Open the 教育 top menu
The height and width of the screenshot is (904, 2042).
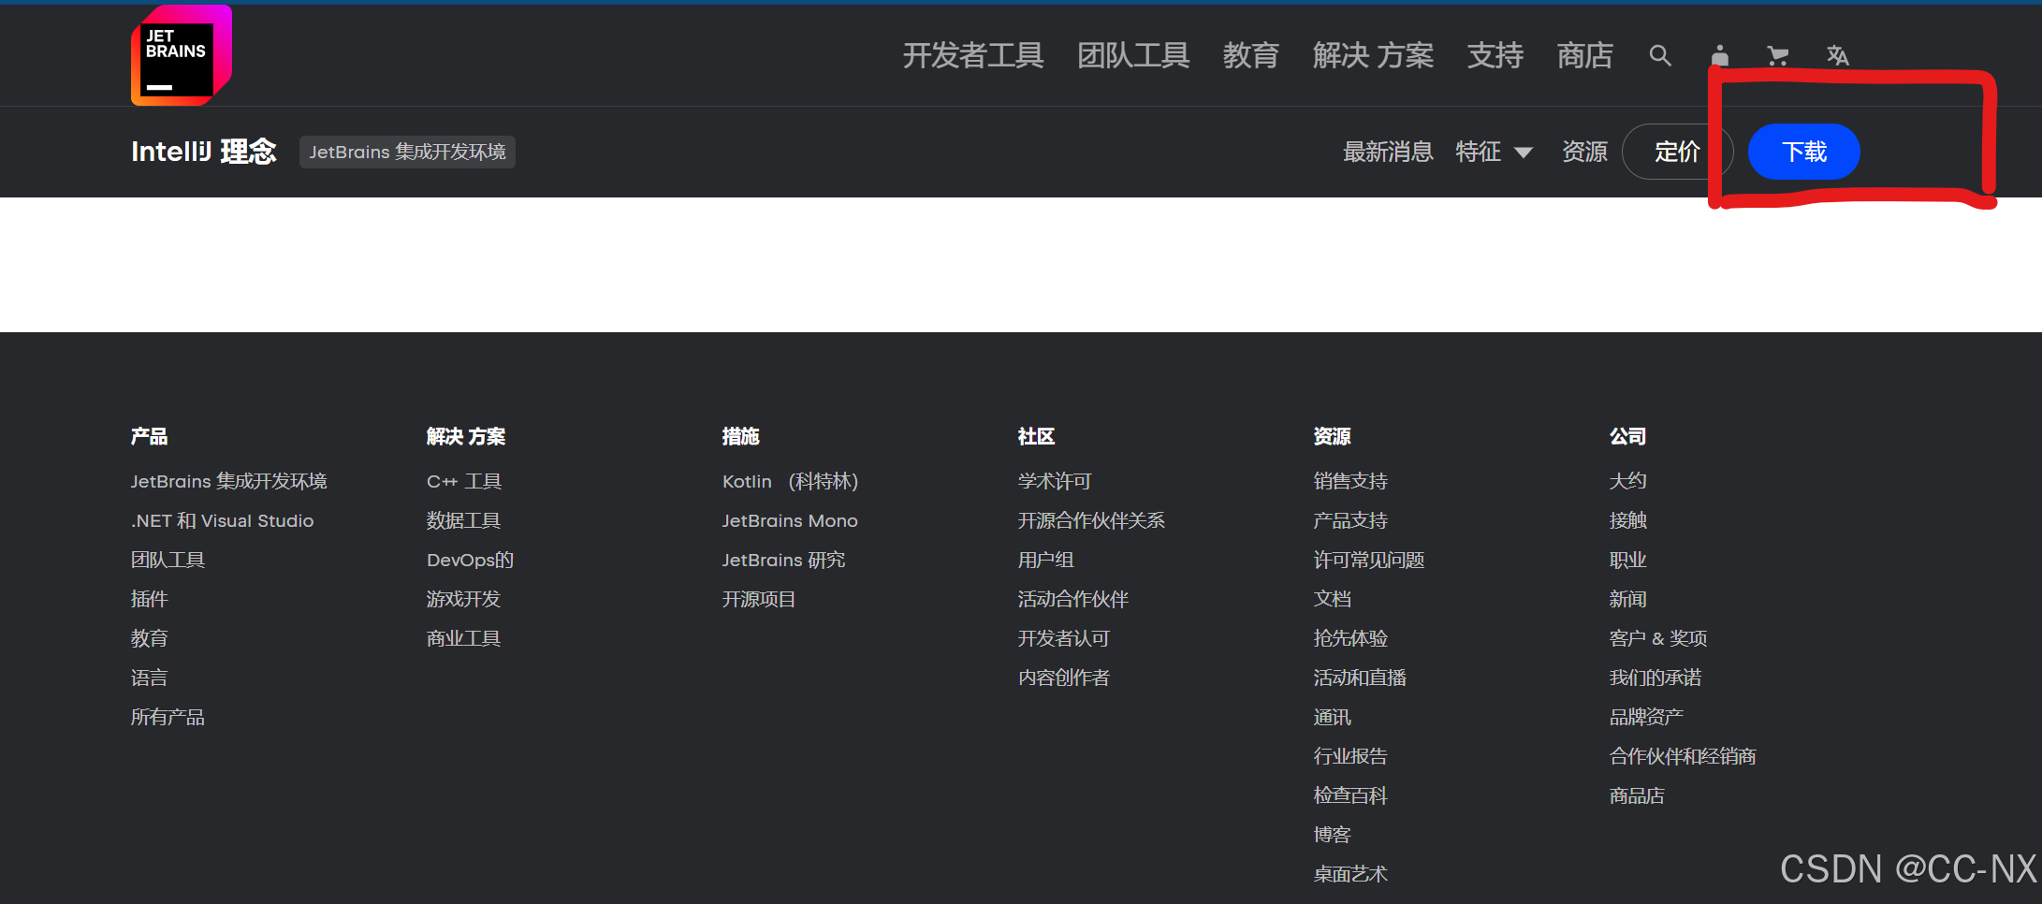[x=1251, y=55]
